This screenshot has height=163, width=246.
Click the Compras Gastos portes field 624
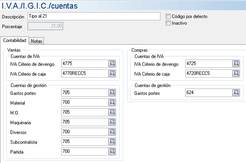(x=209, y=93)
